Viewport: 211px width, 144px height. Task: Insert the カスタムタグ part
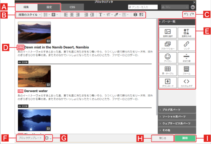[x=187, y=83]
